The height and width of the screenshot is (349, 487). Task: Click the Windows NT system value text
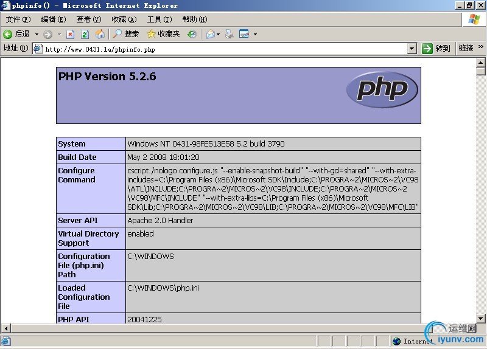click(x=206, y=144)
